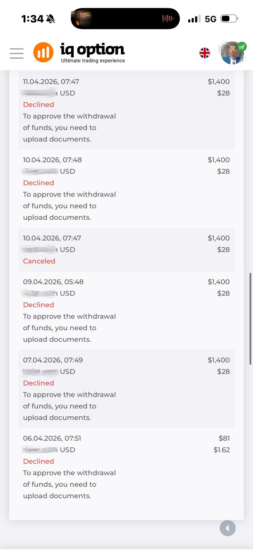Tap the thumbnail inside the Dynamic Island
253x550 pixels.
pos(83,19)
